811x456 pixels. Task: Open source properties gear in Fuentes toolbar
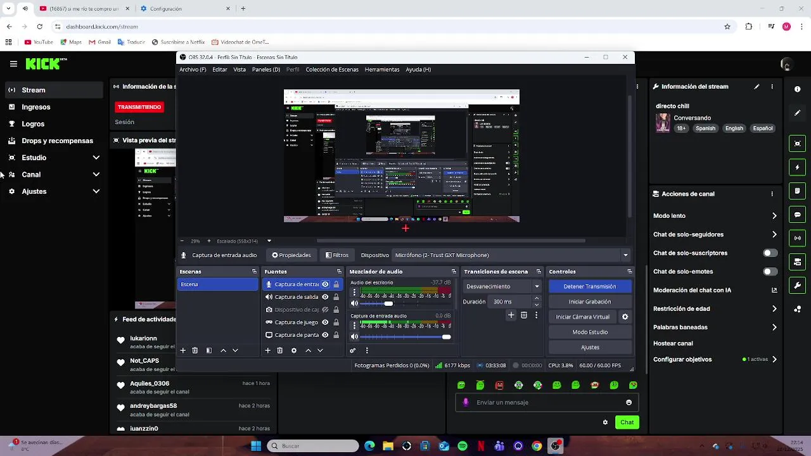(293, 350)
